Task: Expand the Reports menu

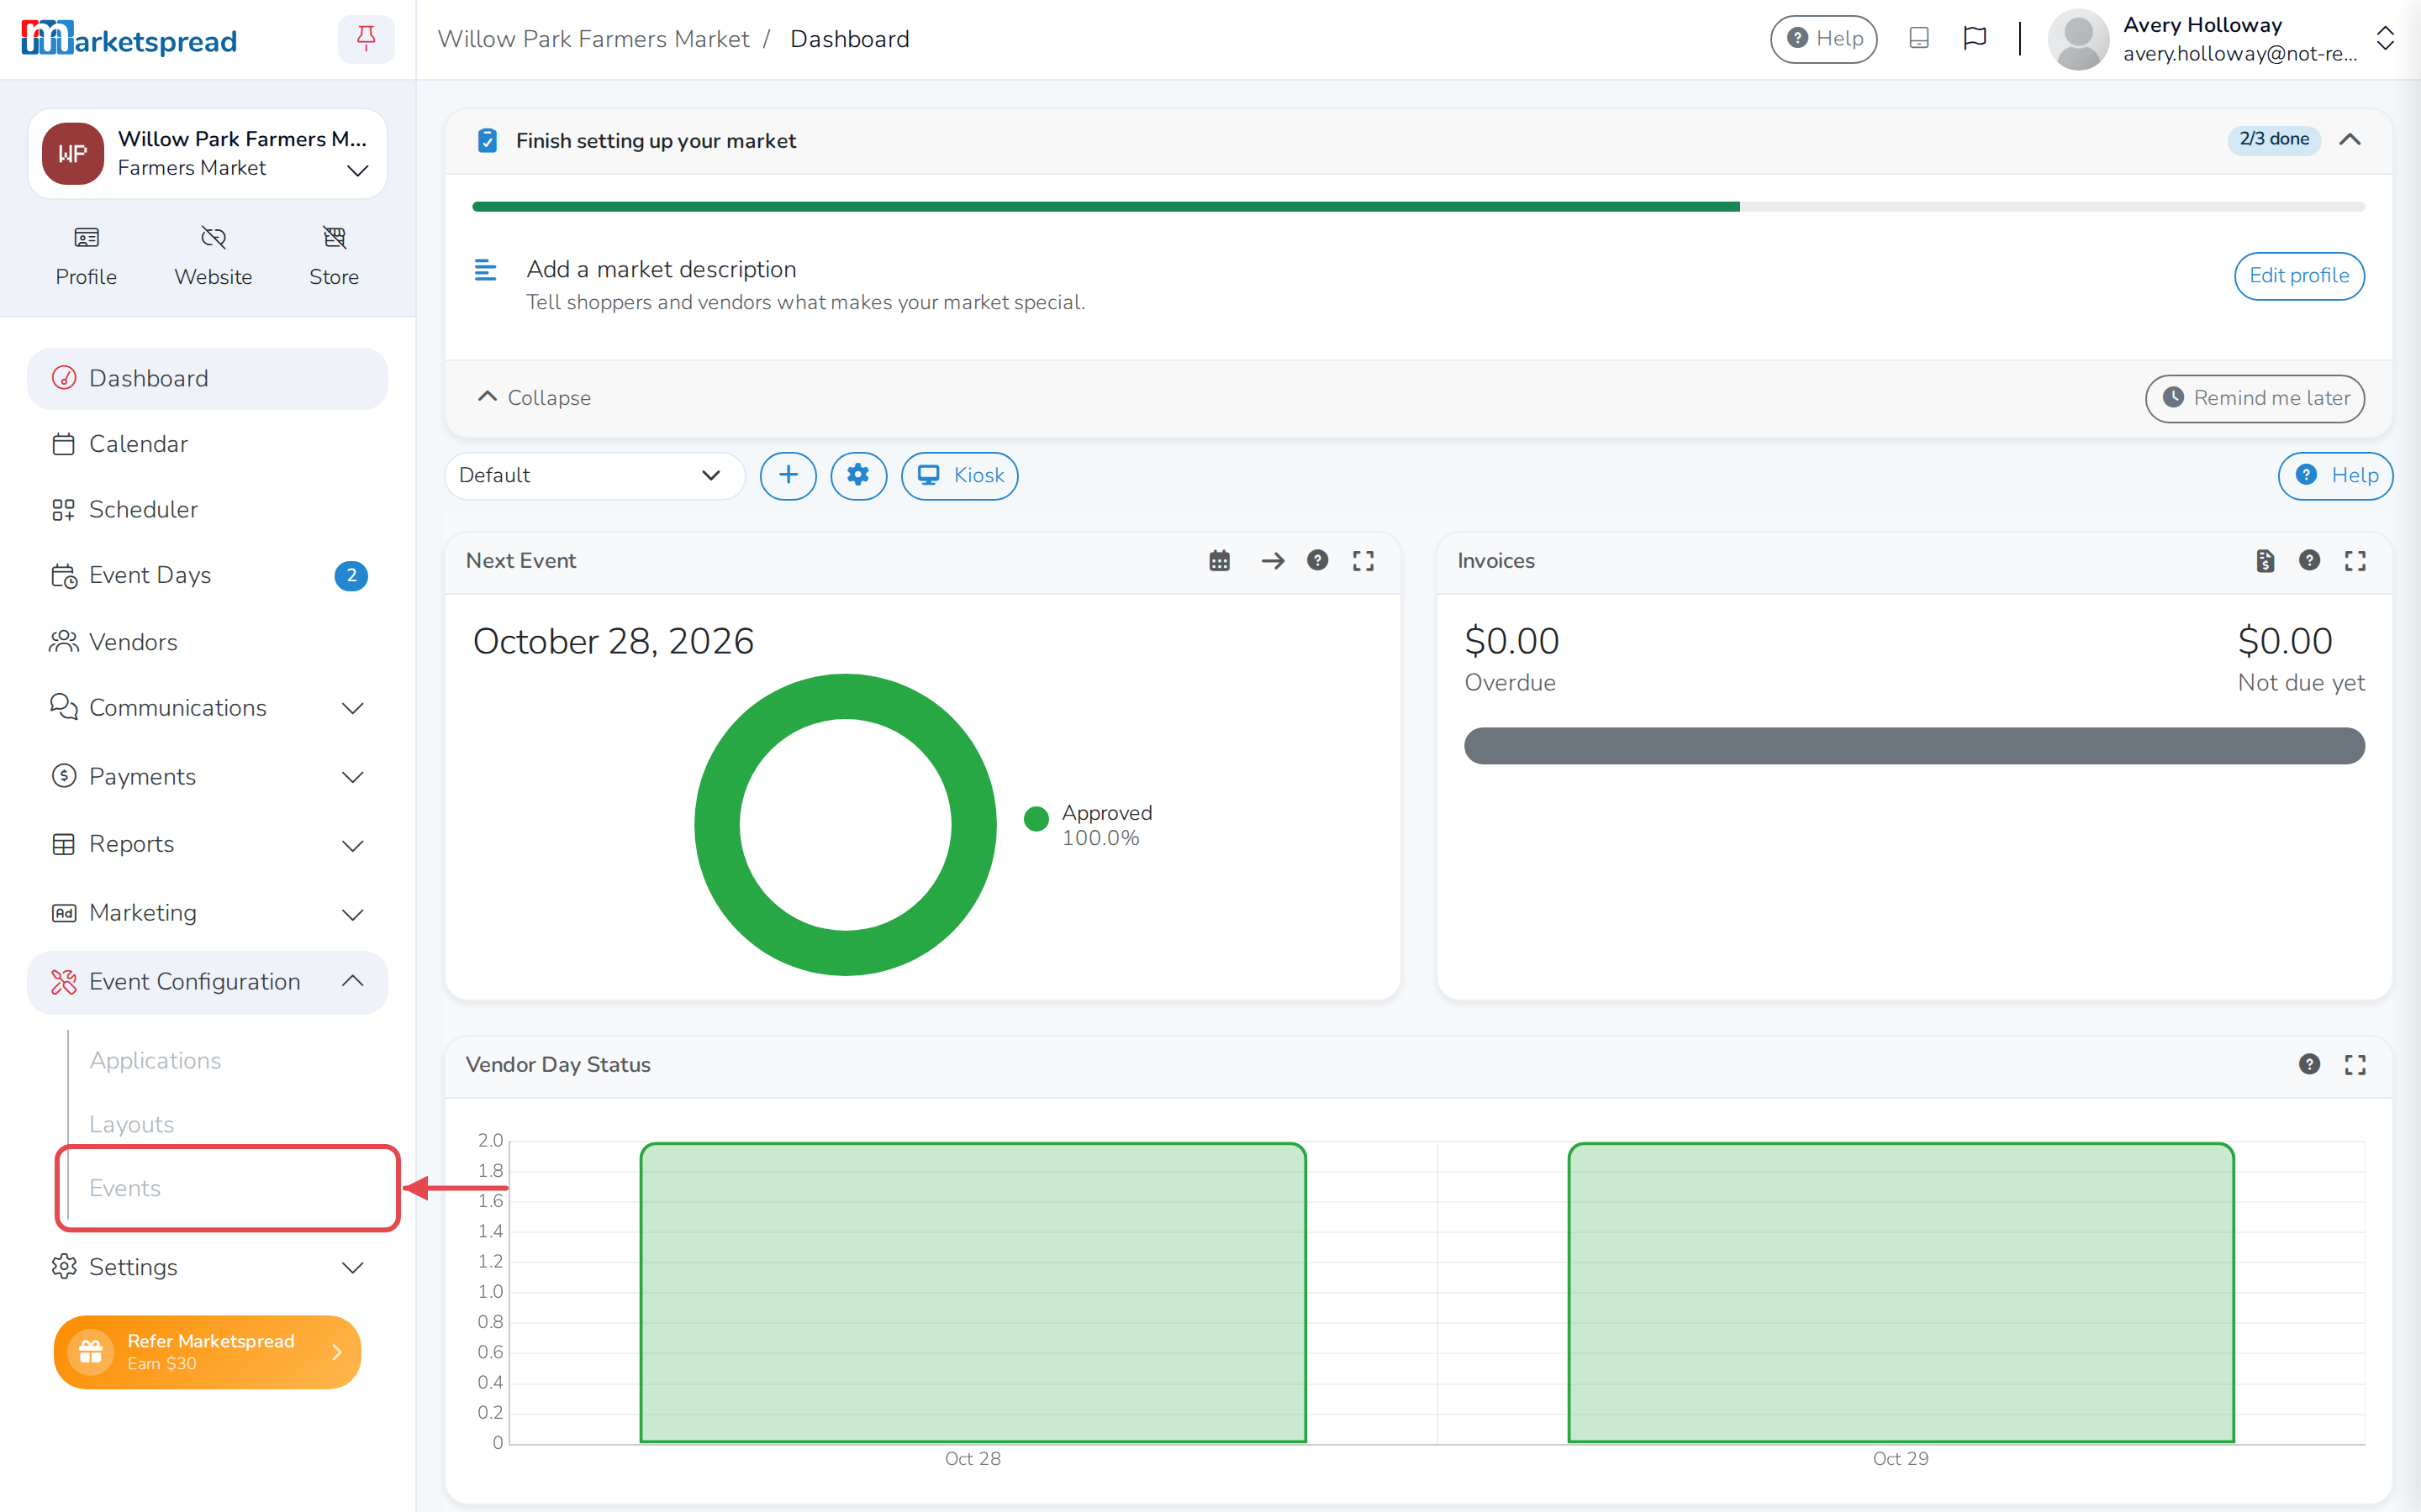Action: (207, 844)
